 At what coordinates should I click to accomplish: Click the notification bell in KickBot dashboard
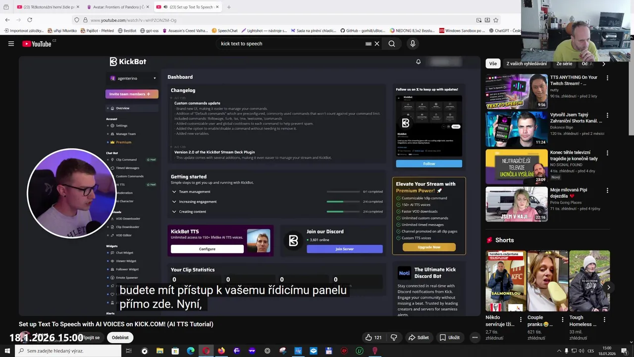[418, 61]
